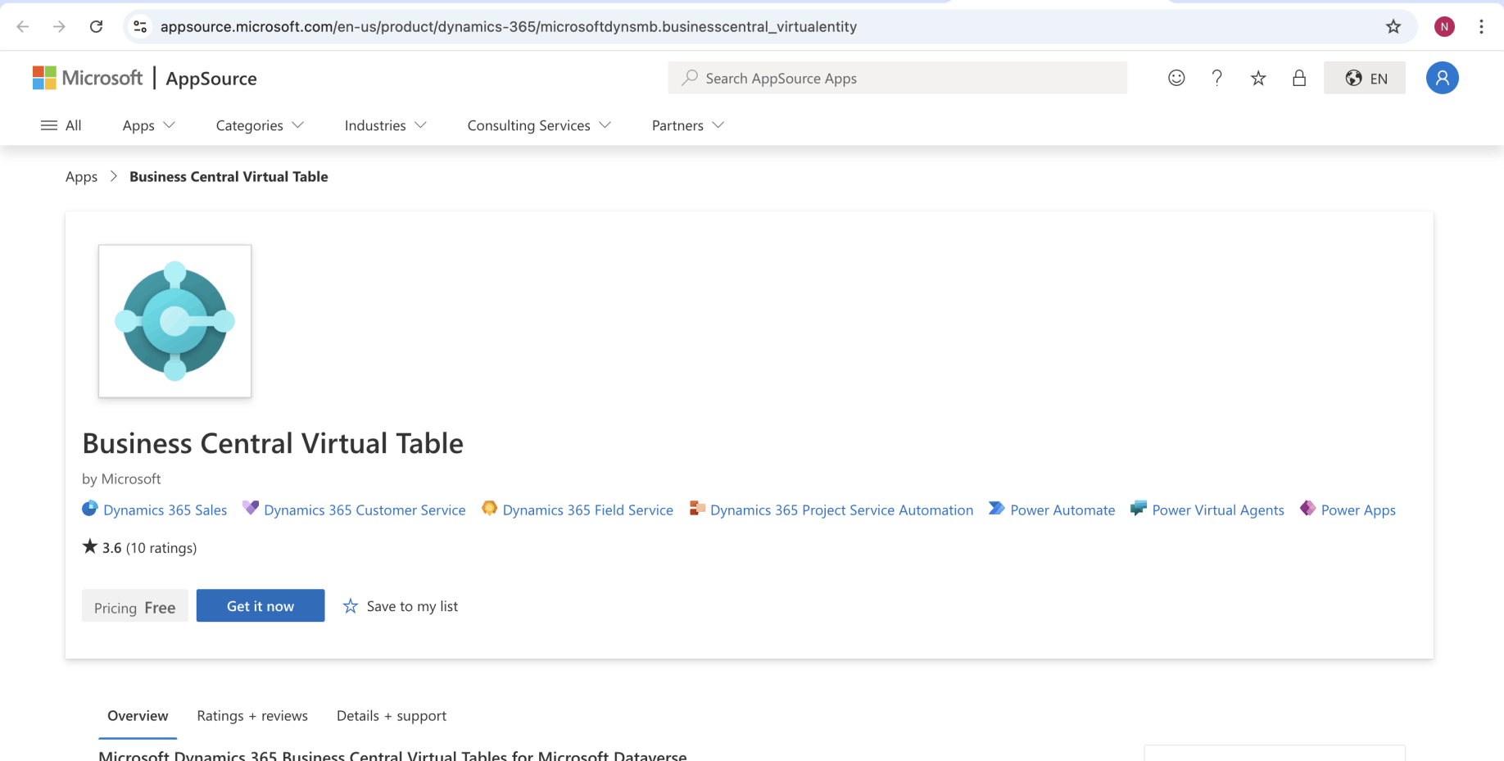Image resolution: width=1504 pixels, height=761 pixels.
Task: Open saved favorites star icon in header
Action: tap(1258, 78)
